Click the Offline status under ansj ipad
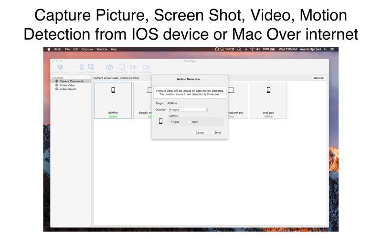The height and width of the screenshot is (239, 382). (x=268, y=117)
